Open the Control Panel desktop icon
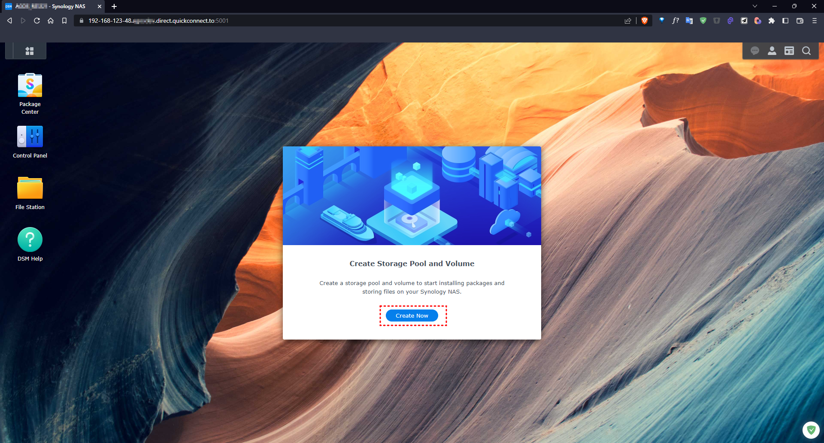Viewport: 824px width, 443px height. coord(30,142)
